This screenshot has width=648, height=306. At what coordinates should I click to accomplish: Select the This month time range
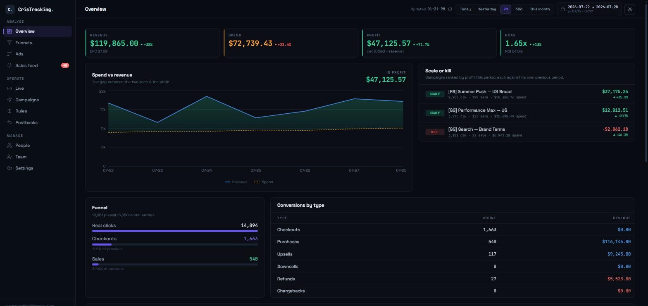(540, 9)
